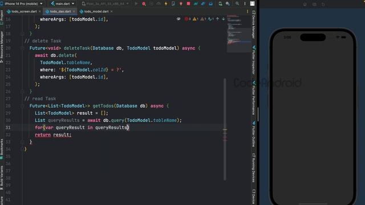Click line number 31 in the gutter
This screenshot has width=365, height=205.
[8, 128]
